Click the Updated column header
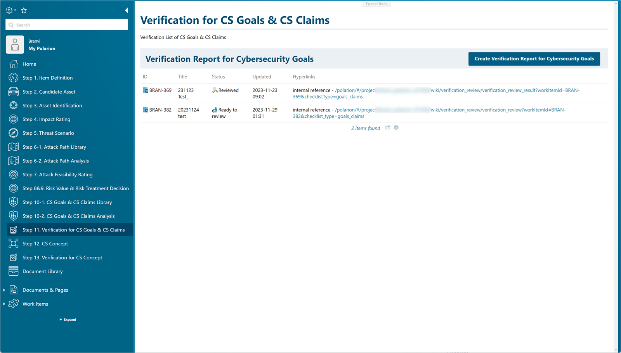Viewport: 621px width, 353px height. click(x=262, y=77)
